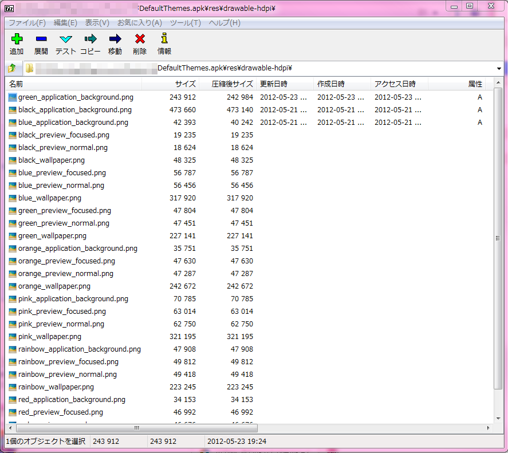This screenshot has height=453, width=508.
Task: Click the blue minus 展開 (Extract) icon
Action: coord(41,39)
